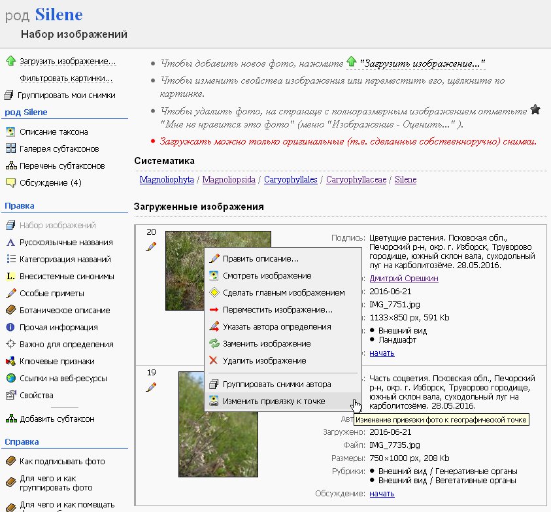The height and width of the screenshot is (512, 551).
Task: Pick Заменить изображение in the menu
Action: [266, 344]
